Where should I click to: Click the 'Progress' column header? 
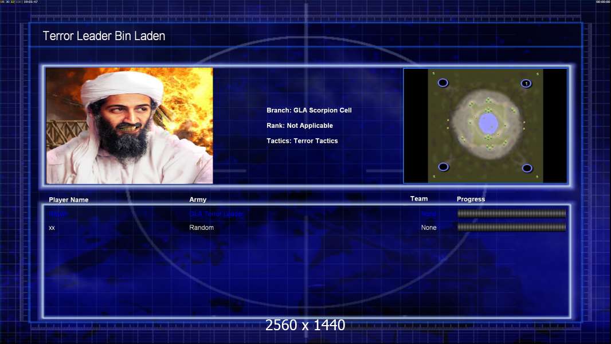[x=471, y=199]
